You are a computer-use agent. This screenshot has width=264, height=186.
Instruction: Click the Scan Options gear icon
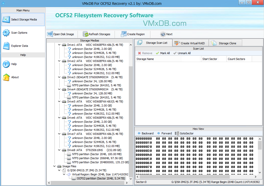[x=6, y=33]
